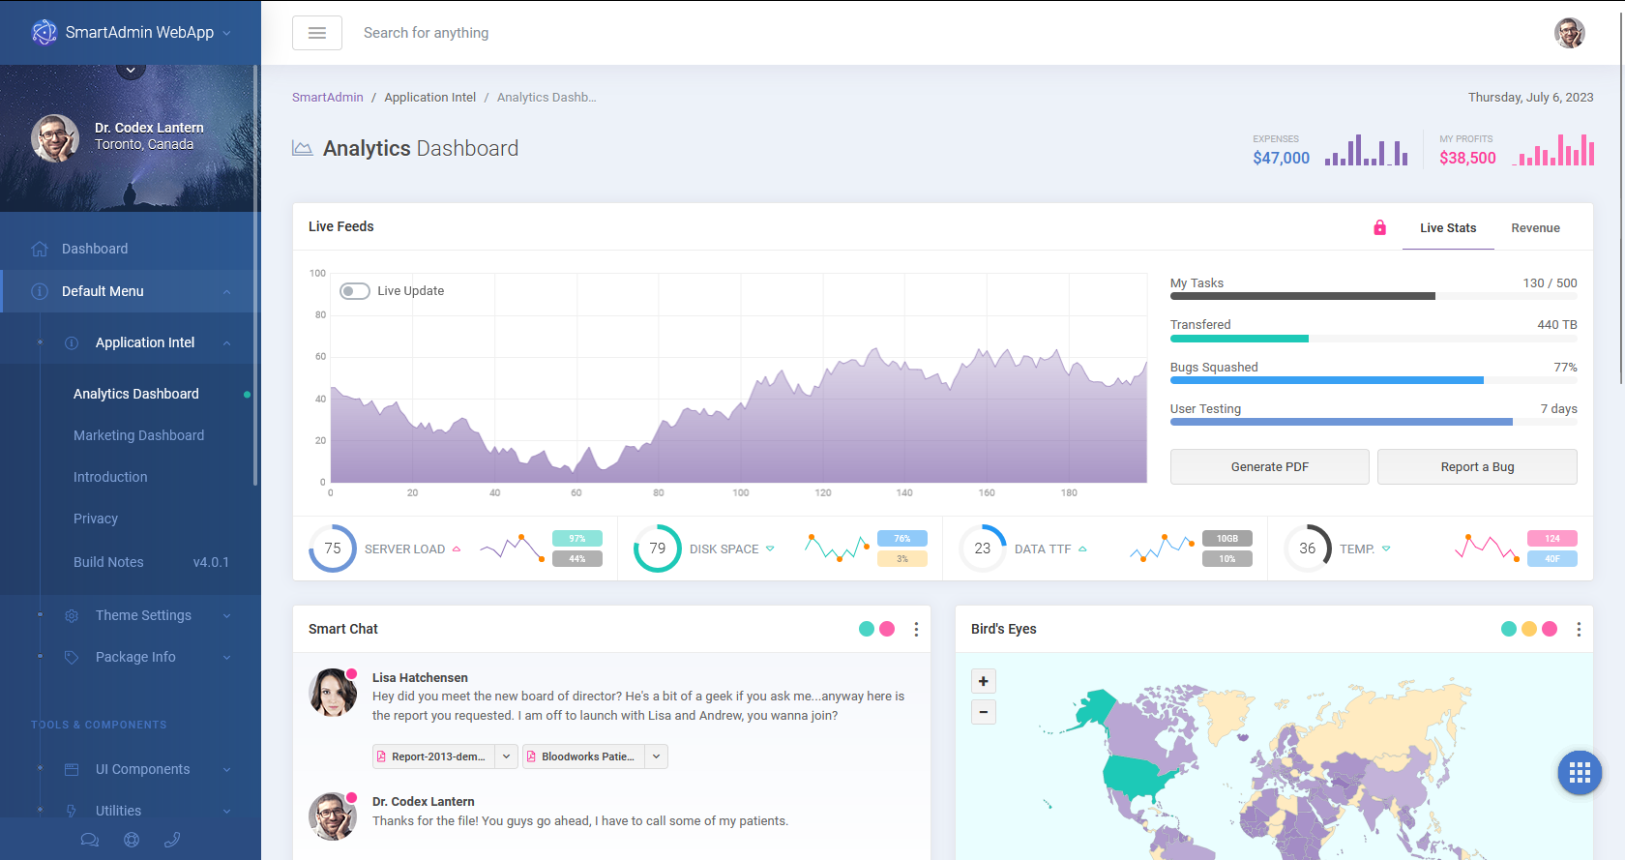
Task: Zoom out on the Bird's Eyes map
Action: 984,712
